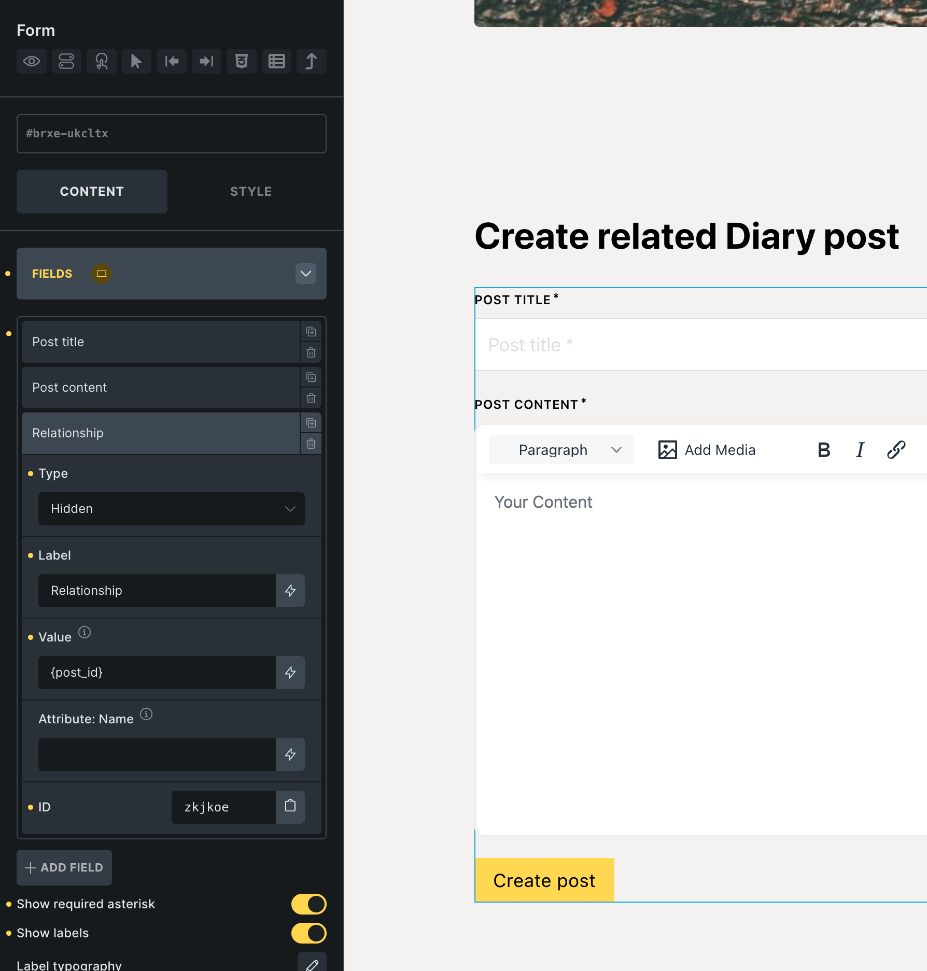Delete the Post content field
The image size is (927, 971).
point(311,398)
